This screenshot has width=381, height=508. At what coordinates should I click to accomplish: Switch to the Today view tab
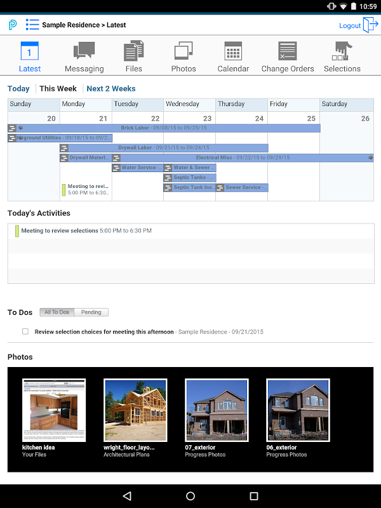[x=18, y=88]
